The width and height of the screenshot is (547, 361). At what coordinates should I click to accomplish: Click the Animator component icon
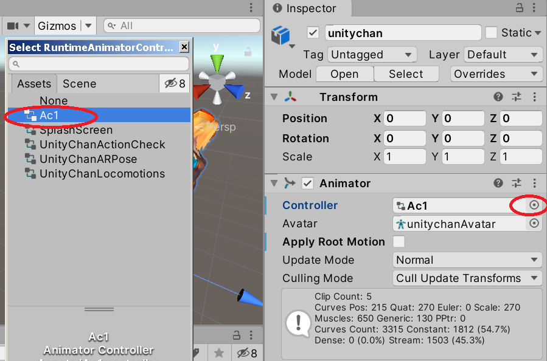[290, 184]
